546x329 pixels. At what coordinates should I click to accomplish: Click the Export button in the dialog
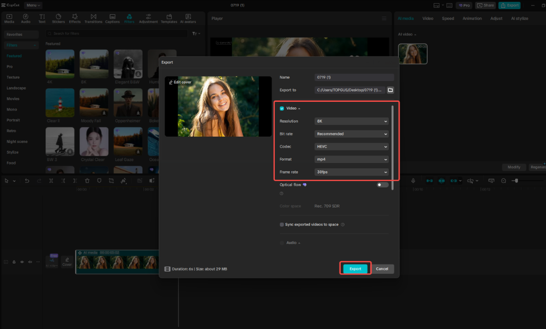click(x=355, y=269)
